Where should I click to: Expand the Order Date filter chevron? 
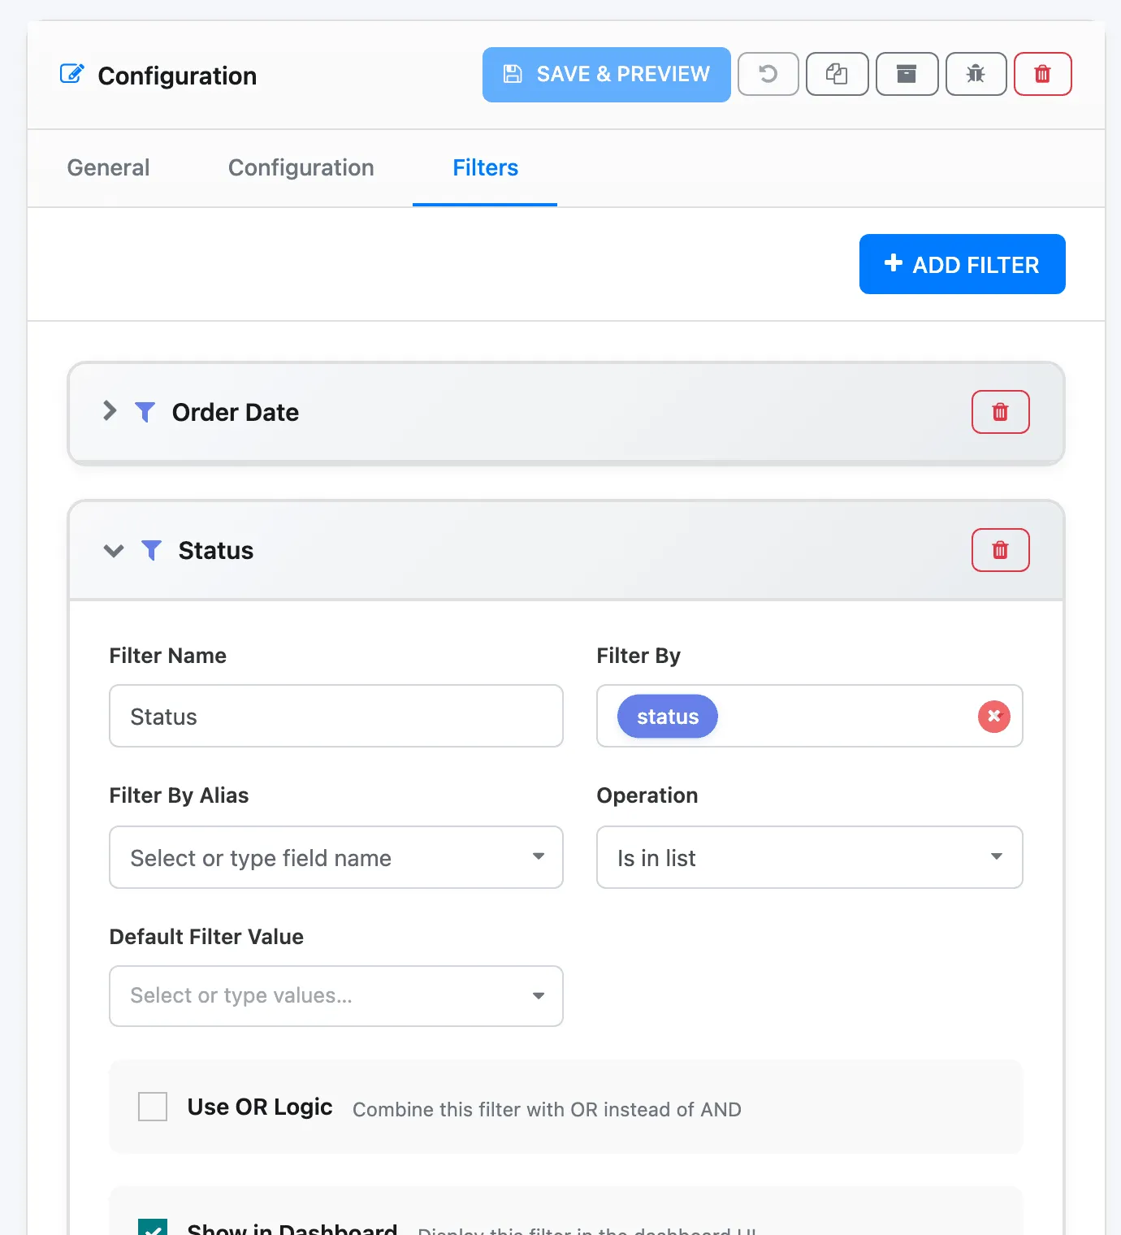110,411
